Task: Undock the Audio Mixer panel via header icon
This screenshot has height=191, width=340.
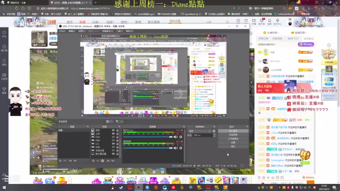Action: (184, 126)
